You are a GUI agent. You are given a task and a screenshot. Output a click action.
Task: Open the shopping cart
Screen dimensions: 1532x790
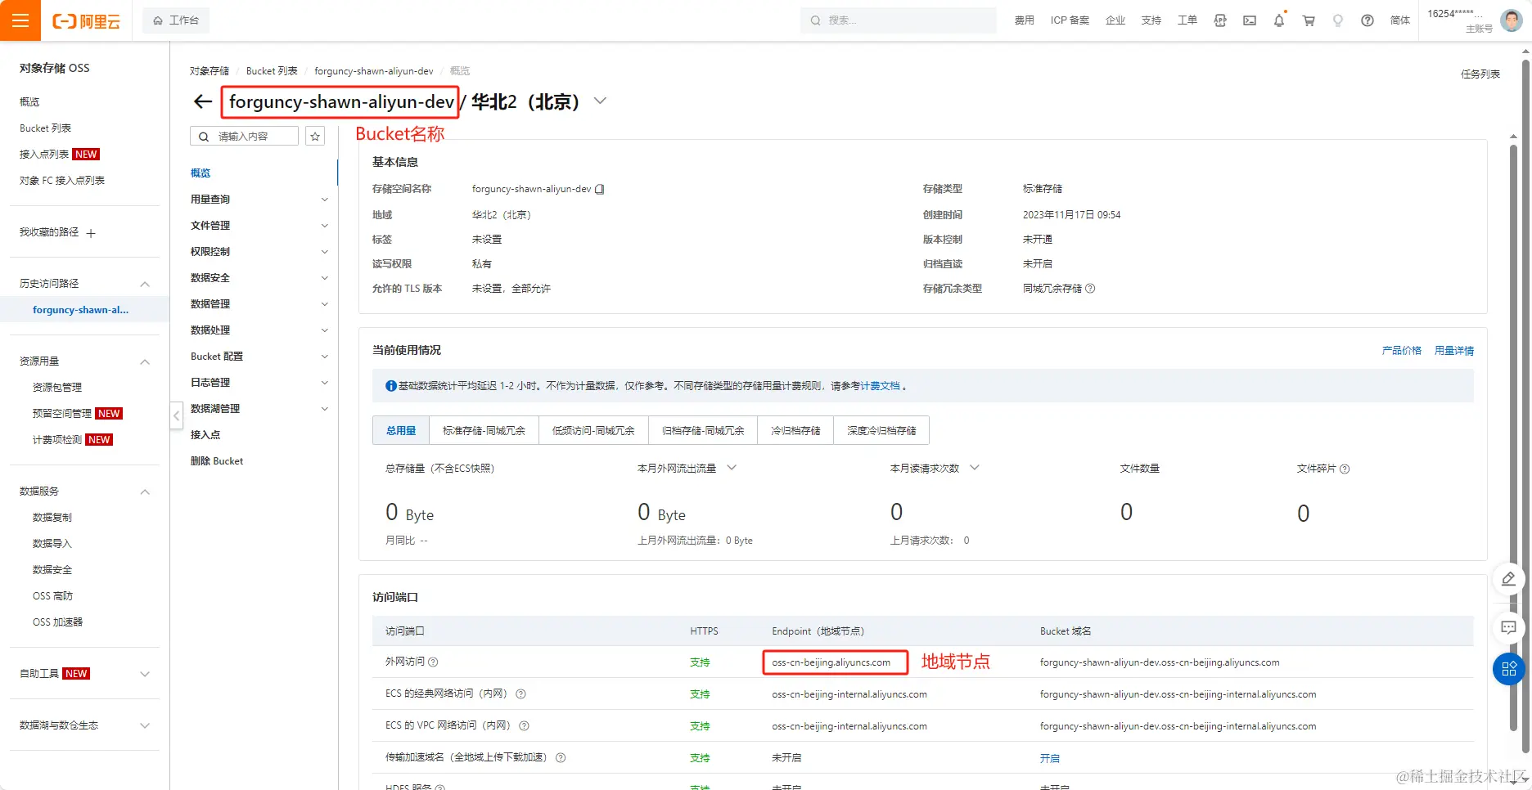[1309, 20]
